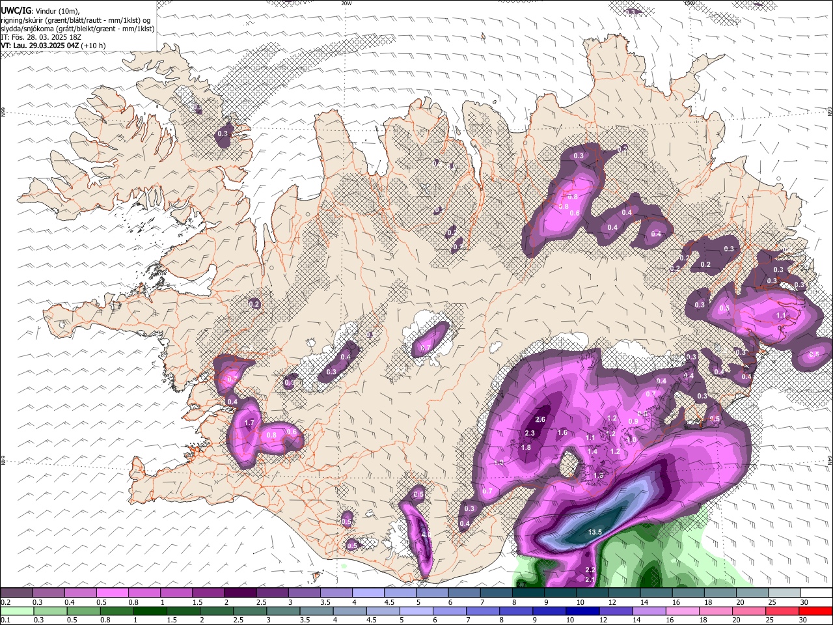
Task: Click the 20W longitude label
Action: (346, 3)
